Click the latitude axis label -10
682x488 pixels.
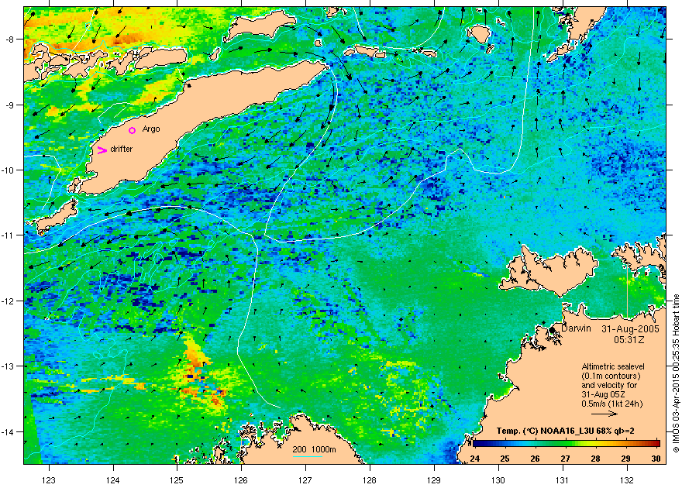pos(8,170)
